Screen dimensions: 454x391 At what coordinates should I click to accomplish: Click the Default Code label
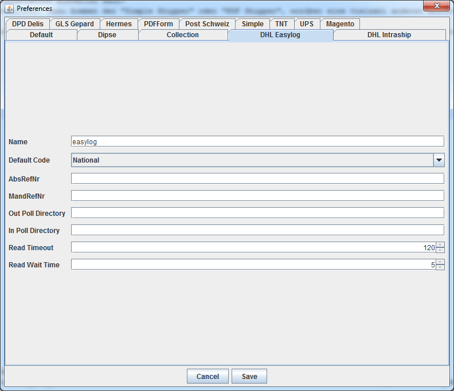click(29, 160)
